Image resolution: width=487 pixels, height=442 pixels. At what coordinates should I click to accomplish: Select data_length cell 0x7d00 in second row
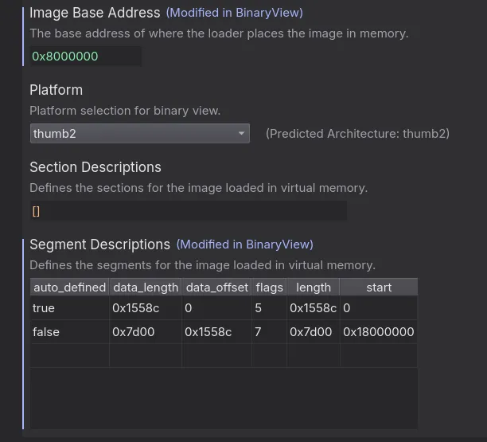tap(146, 332)
